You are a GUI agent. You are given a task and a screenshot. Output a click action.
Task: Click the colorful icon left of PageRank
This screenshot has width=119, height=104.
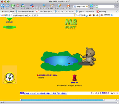click(102, 15)
